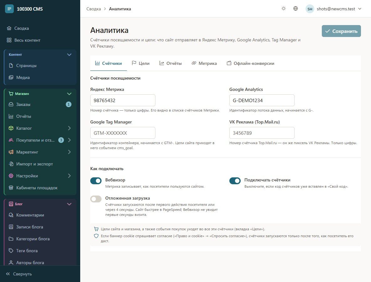
Task: Click the Импорт и экспорт icon
Action: [x=11, y=164]
